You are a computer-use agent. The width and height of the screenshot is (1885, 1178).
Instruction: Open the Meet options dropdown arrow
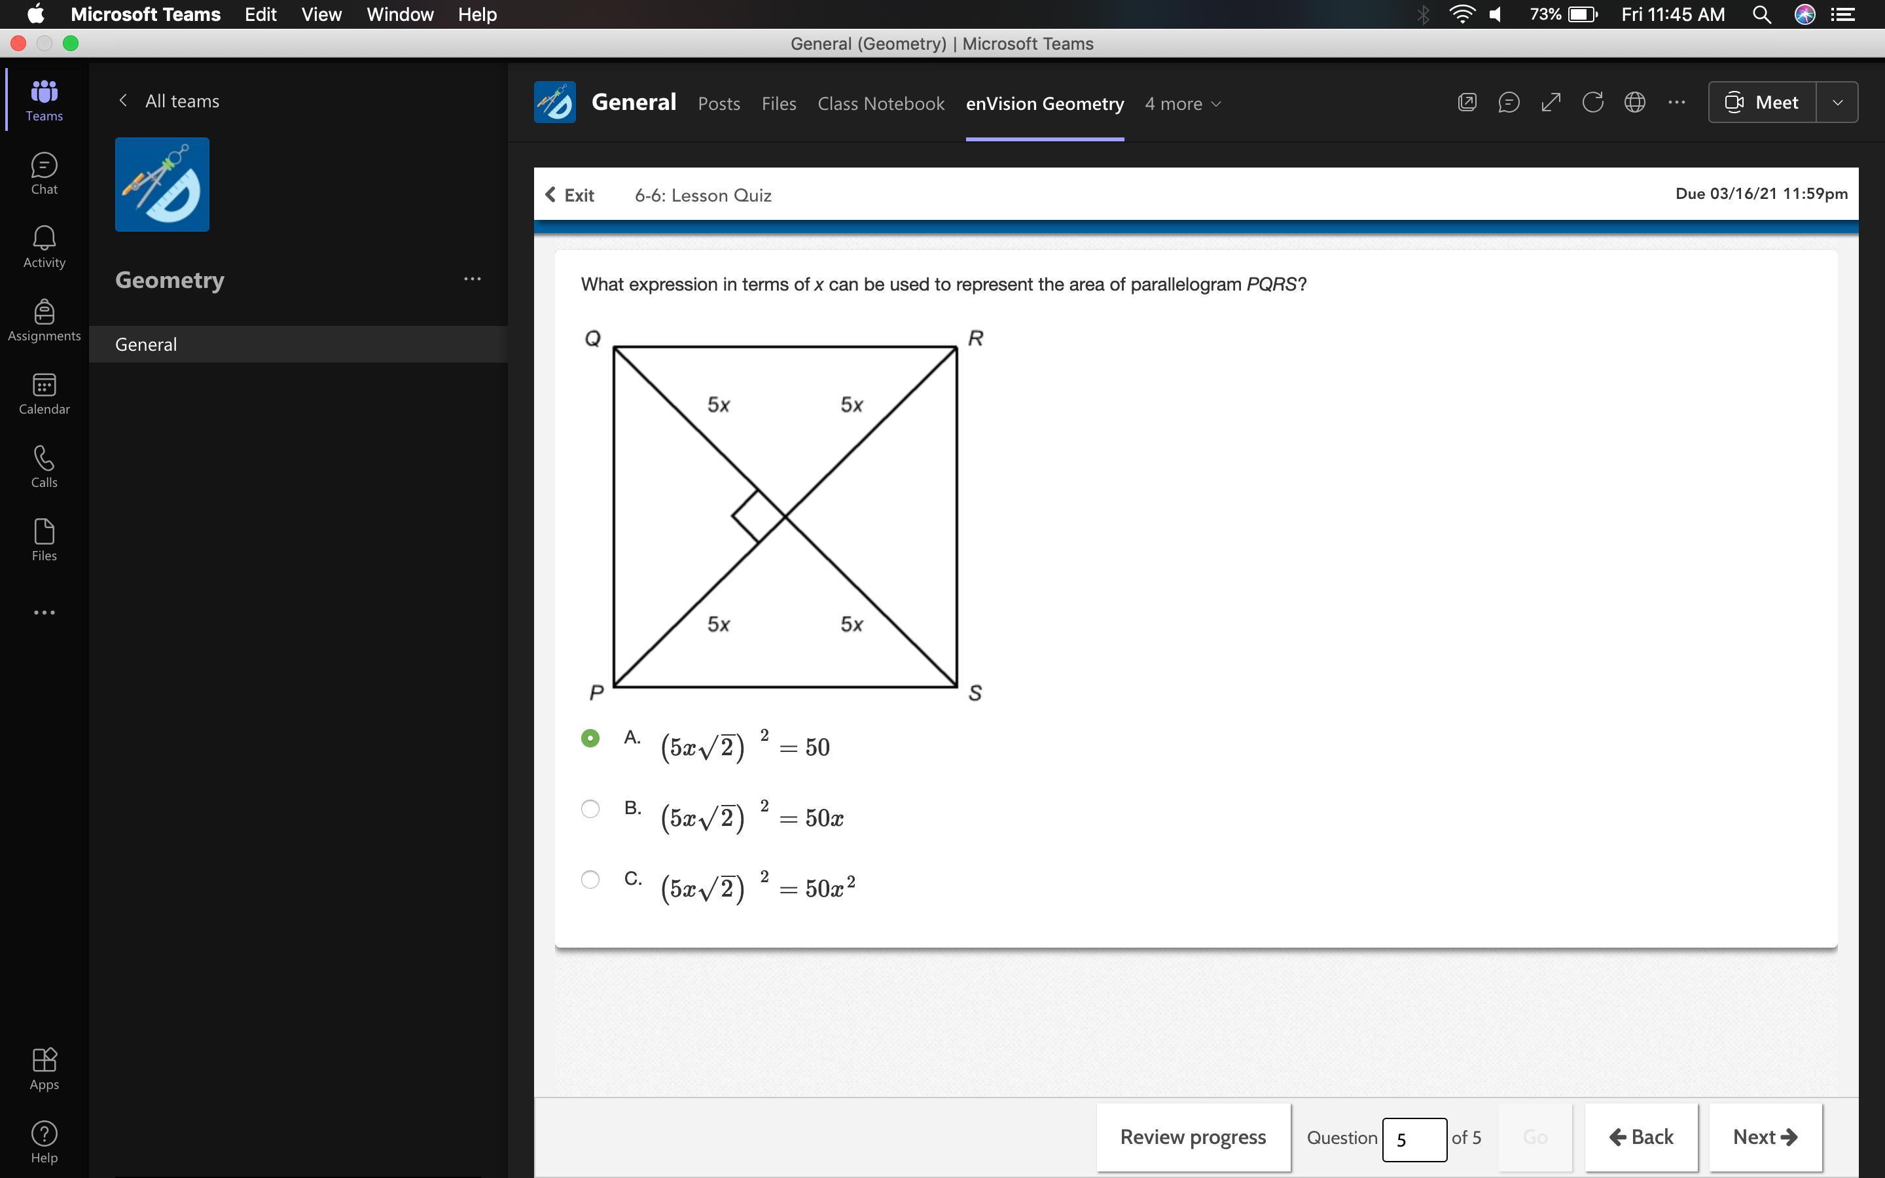coord(1837,102)
